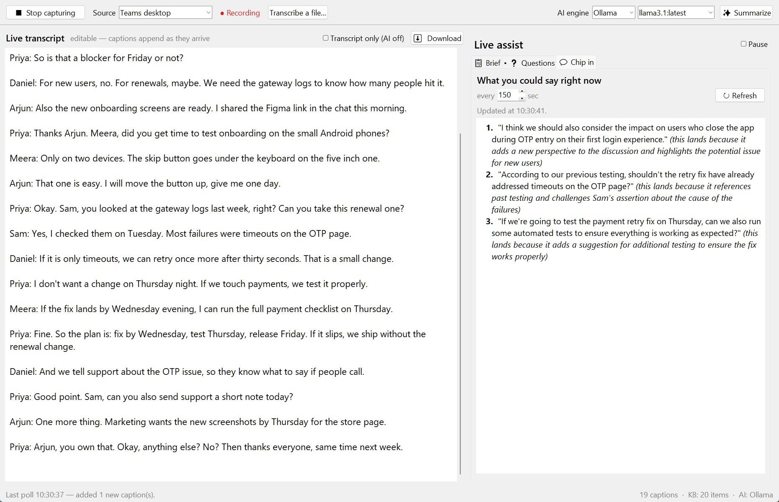This screenshot has height=502, width=779.
Task: Click 'AI: Ollama' in the status bar
Action: click(x=756, y=495)
